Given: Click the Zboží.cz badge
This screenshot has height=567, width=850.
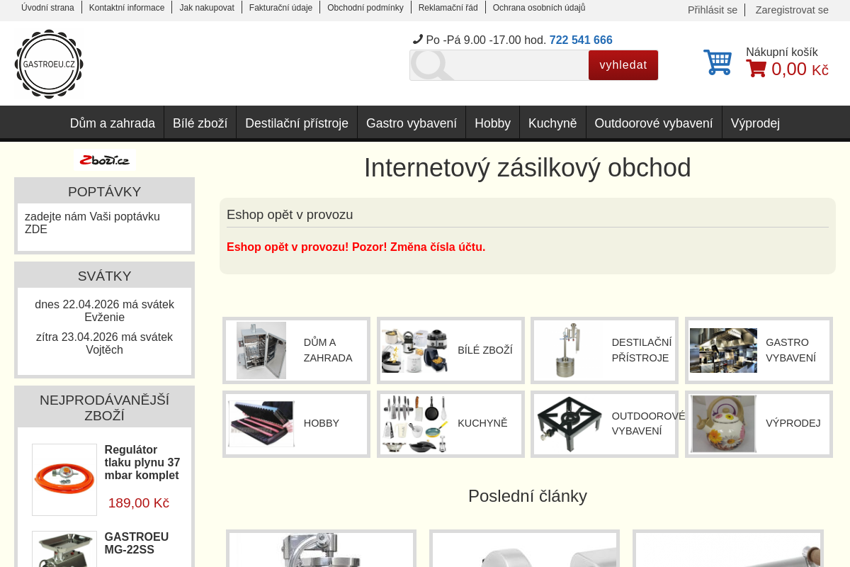Looking at the screenshot, I should pyautogui.click(x=105, y=160).
